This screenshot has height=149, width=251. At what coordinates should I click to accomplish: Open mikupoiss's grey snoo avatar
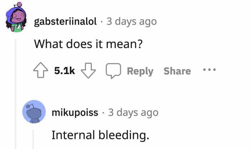click(x=34, y=112)
